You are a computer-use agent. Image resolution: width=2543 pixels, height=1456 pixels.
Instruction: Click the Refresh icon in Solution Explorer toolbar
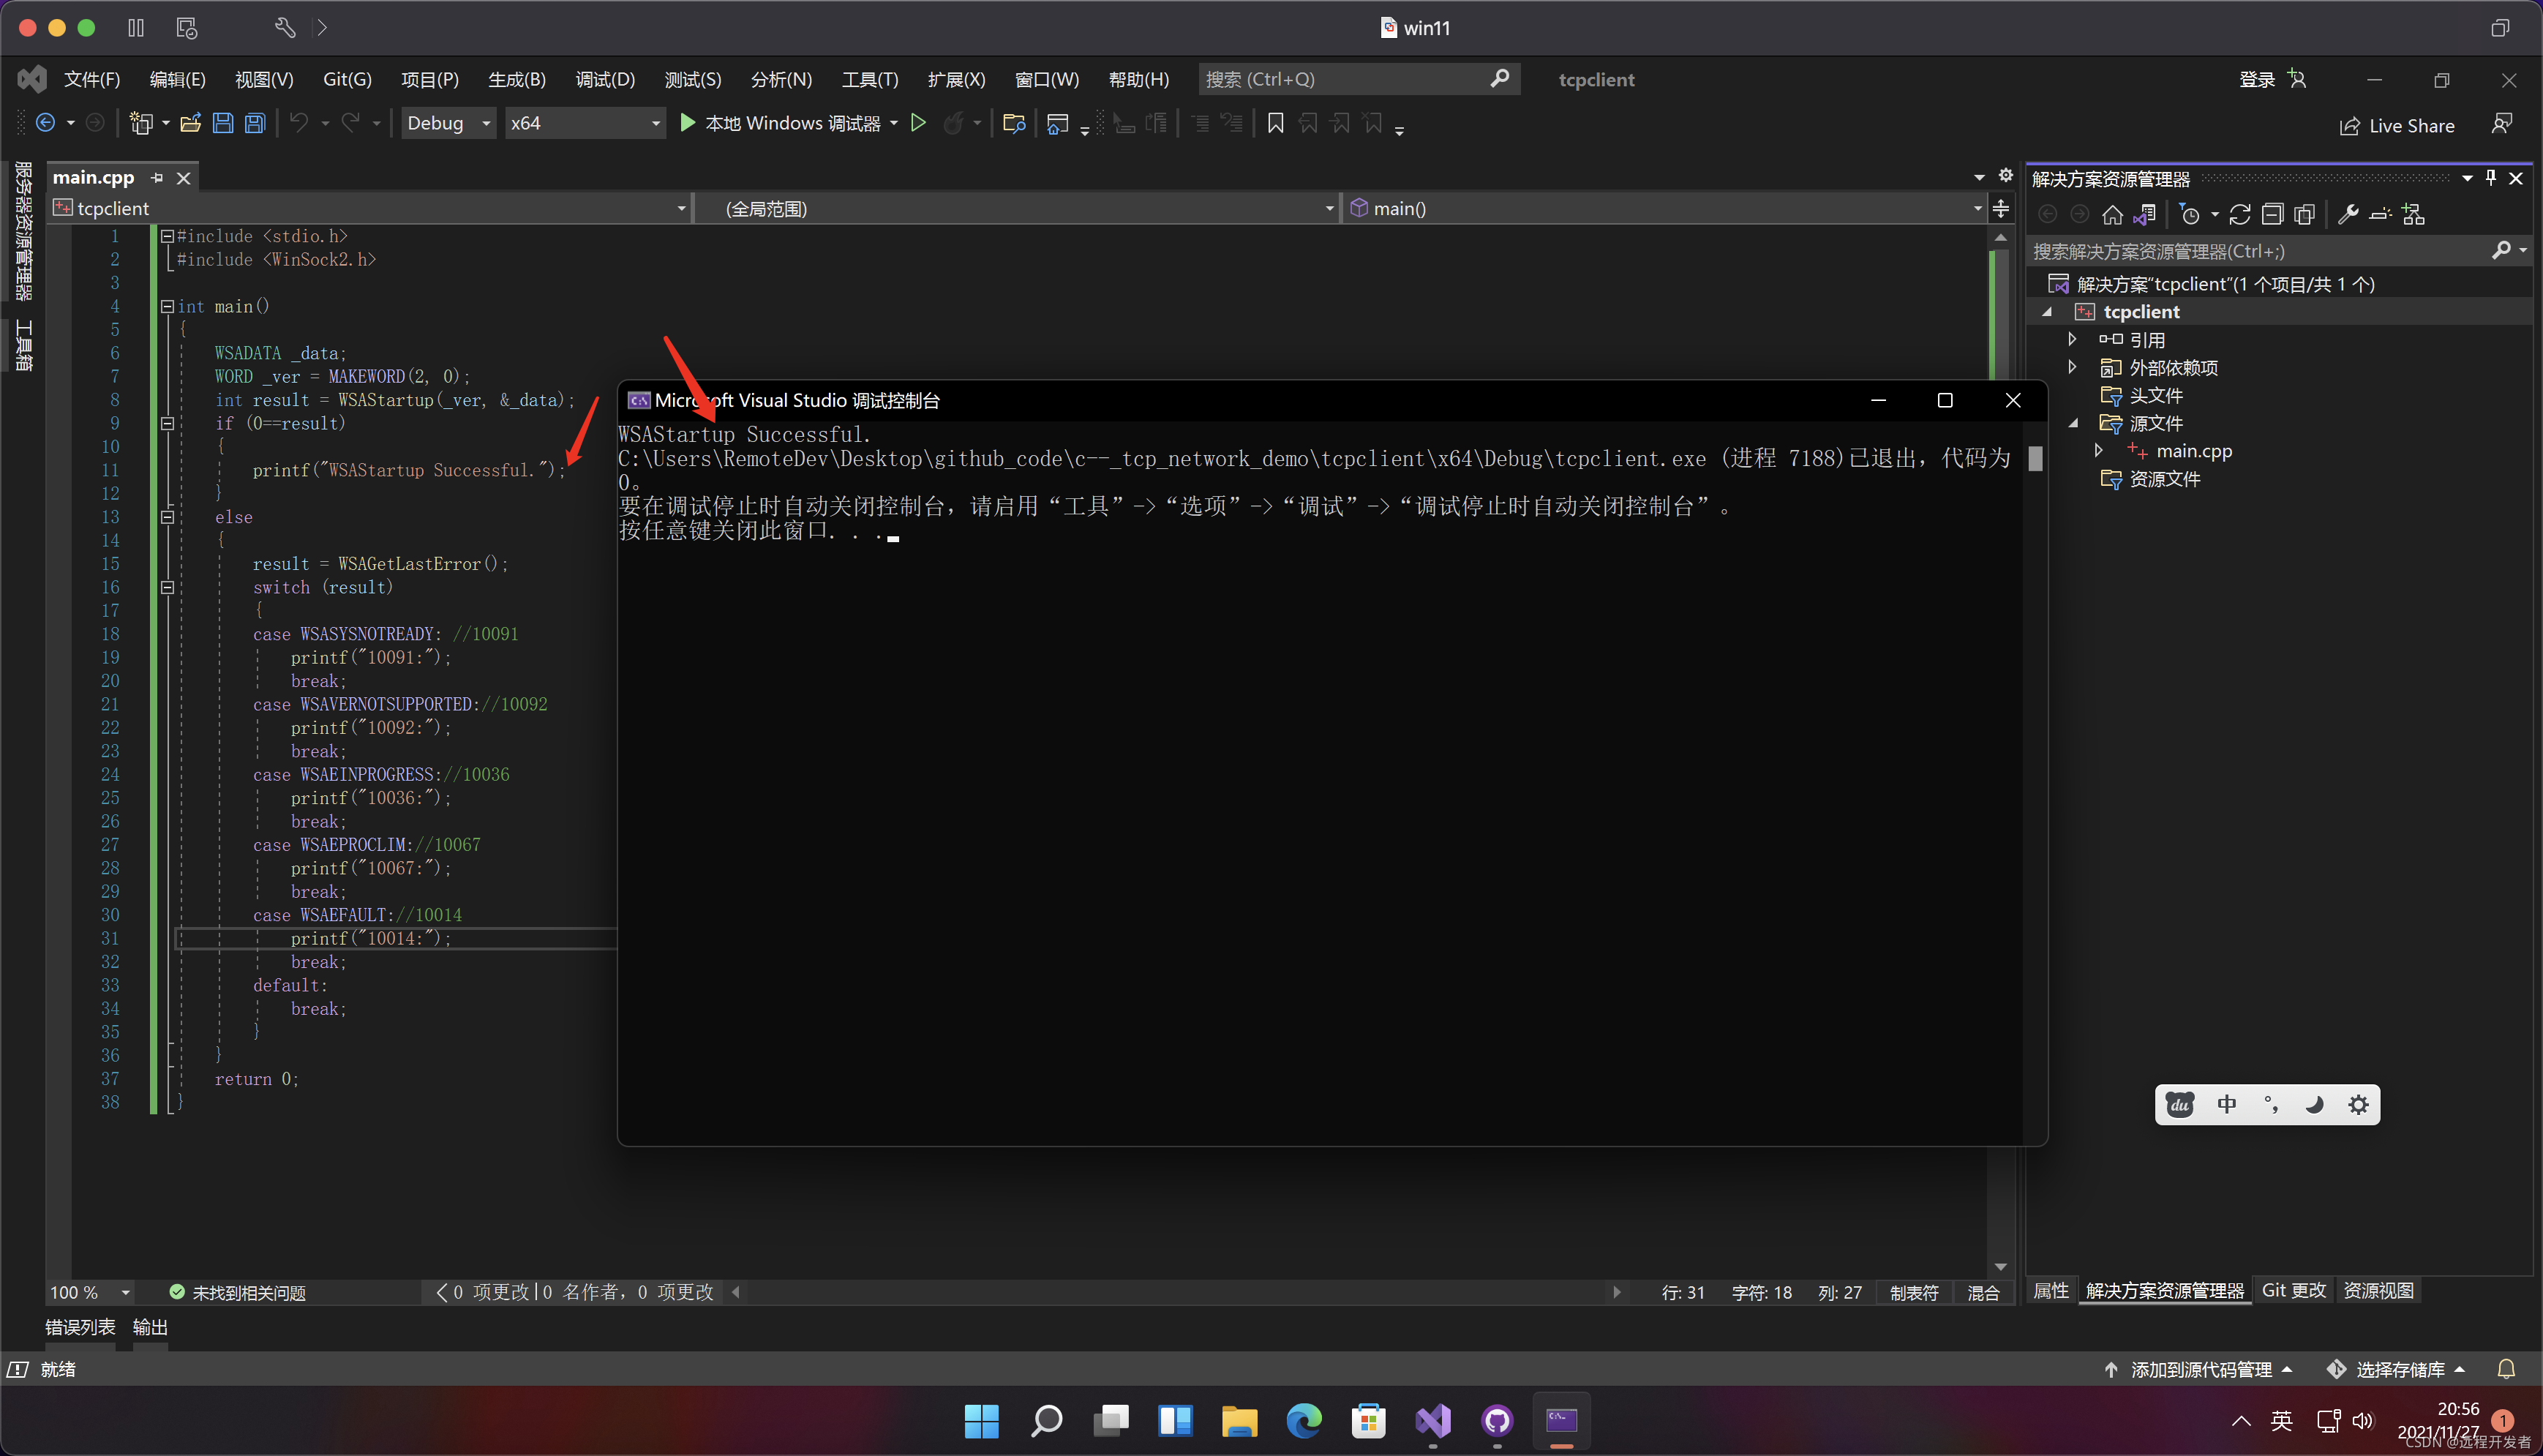pos(2240,214)
